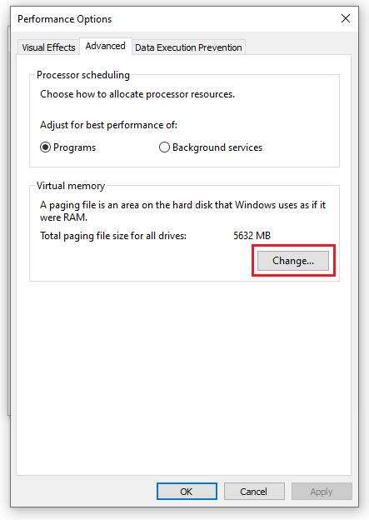Click the Total paging file size label

(x=113, y=236)
